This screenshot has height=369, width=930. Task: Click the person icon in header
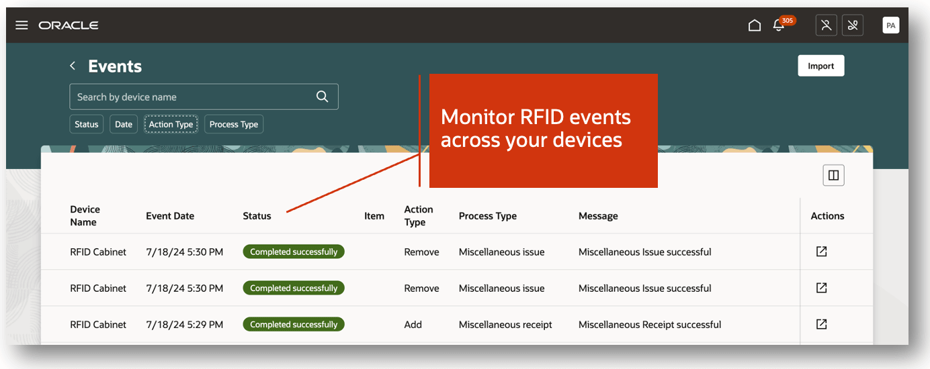pos(826,25)
